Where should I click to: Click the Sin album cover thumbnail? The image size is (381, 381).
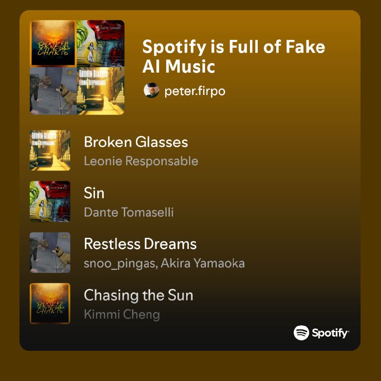click(50, 201)
